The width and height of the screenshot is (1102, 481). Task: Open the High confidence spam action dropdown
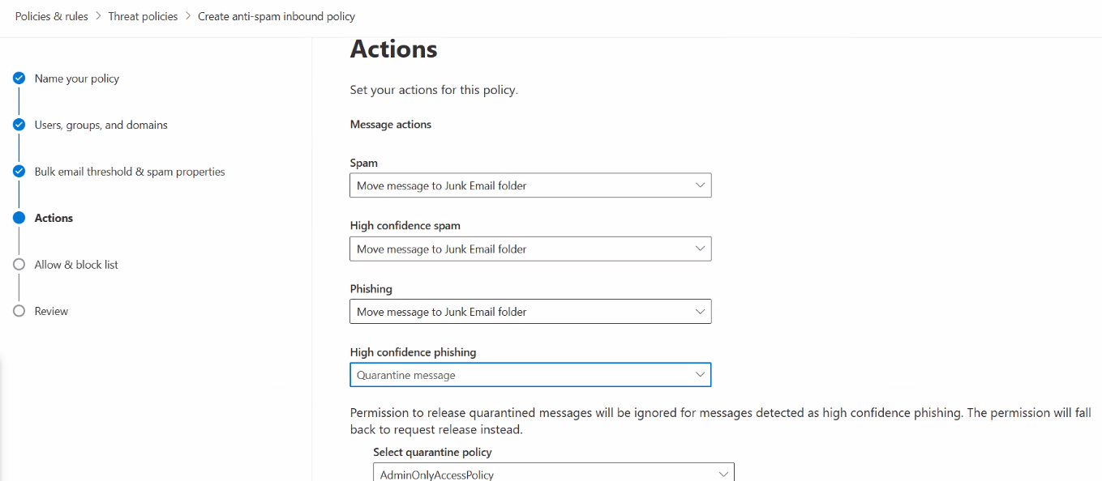530,249
